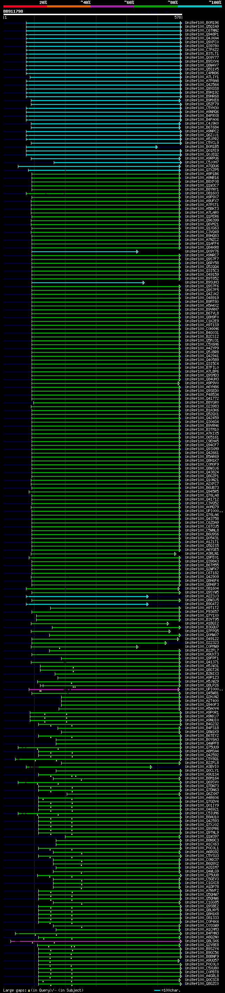Select hit label UniRef100_Q9FE01
Image resolution: width=225 pixels, height=993 pixels.
click(202, 557)
